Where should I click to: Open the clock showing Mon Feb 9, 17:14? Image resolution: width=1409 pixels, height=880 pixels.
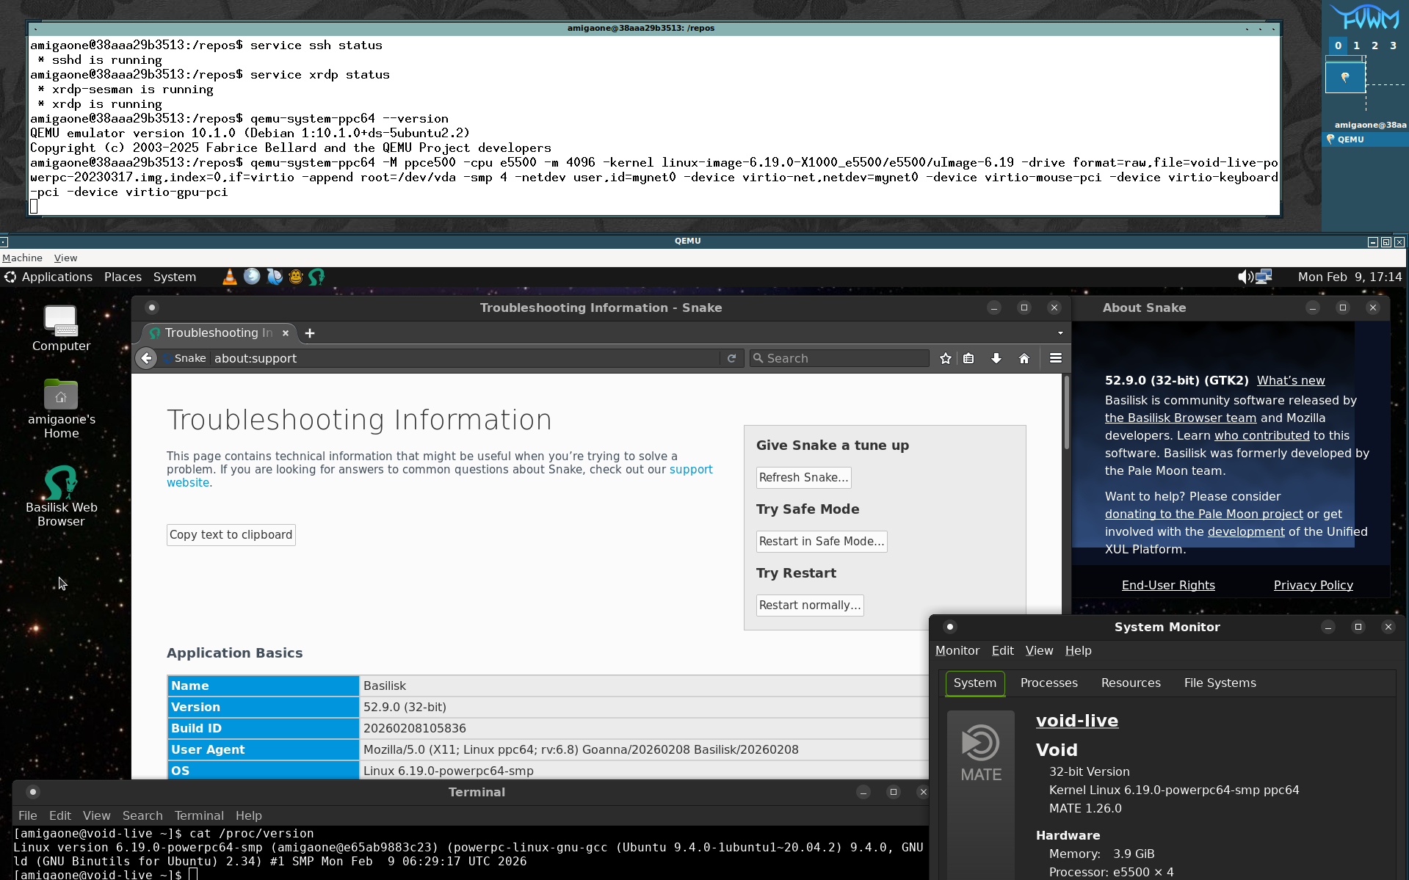(x=1350, y=277)
